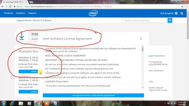The height and width of the screenshot is (106, 189).
Task: Close the license agreement dialog with X
Action: 141,39
